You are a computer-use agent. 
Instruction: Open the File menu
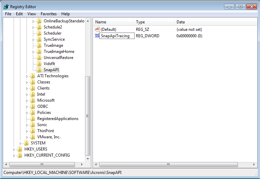pos(8,14)
